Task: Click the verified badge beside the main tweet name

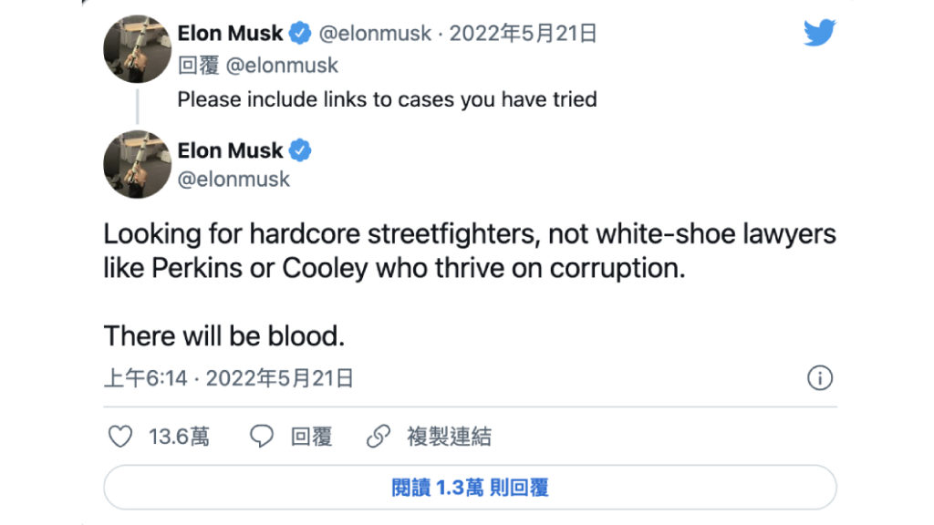Action: pyautogui.click(x=299, y=150)
